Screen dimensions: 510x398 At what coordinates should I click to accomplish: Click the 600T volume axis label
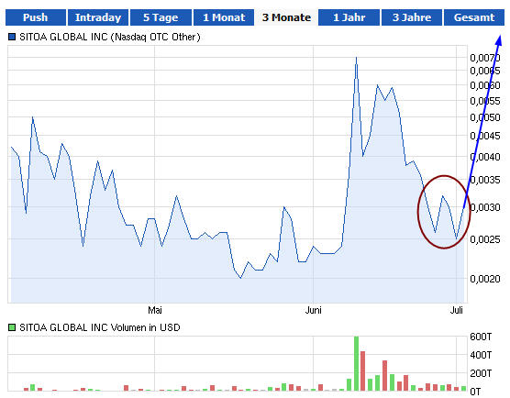coord(481,337)
